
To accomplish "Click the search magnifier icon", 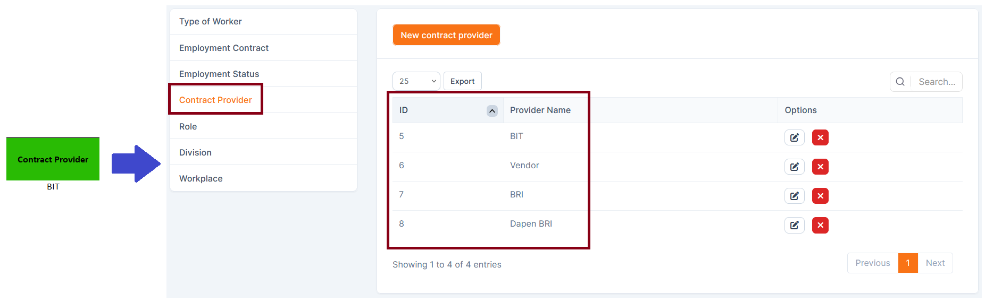I will click(x=900, y=82).
